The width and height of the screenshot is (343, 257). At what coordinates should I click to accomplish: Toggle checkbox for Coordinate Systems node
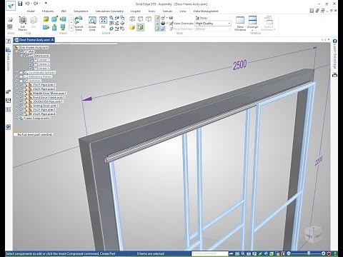pos(21,72)
